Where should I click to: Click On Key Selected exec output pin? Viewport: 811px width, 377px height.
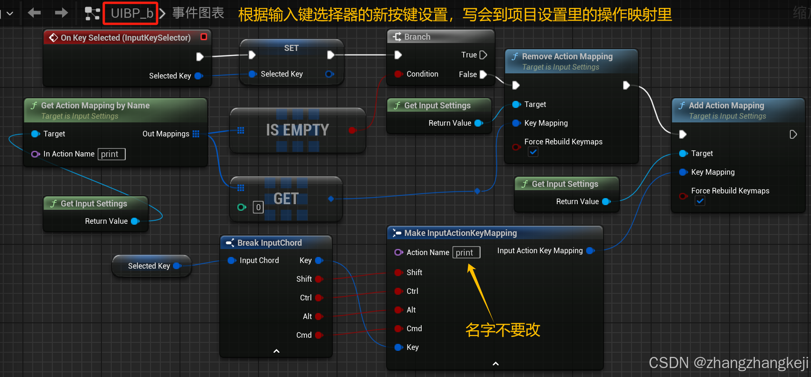point(200,57)
